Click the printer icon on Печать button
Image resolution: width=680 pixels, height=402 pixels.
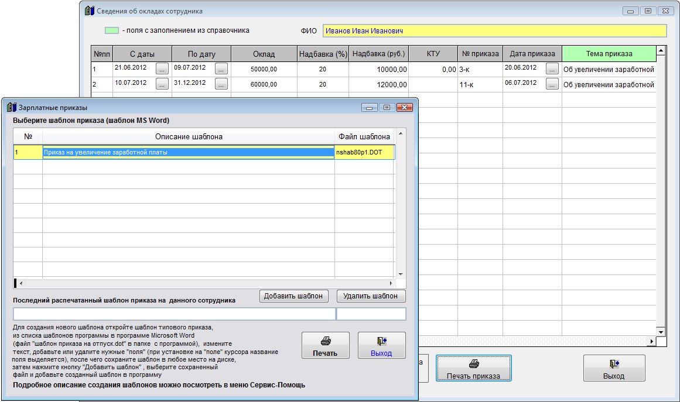(x=326, y=341)
